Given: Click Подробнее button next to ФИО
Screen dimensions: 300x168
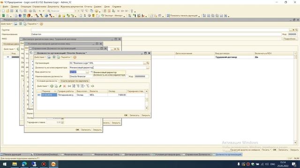Looking at the screenshot, I should (x=290, y=39).
